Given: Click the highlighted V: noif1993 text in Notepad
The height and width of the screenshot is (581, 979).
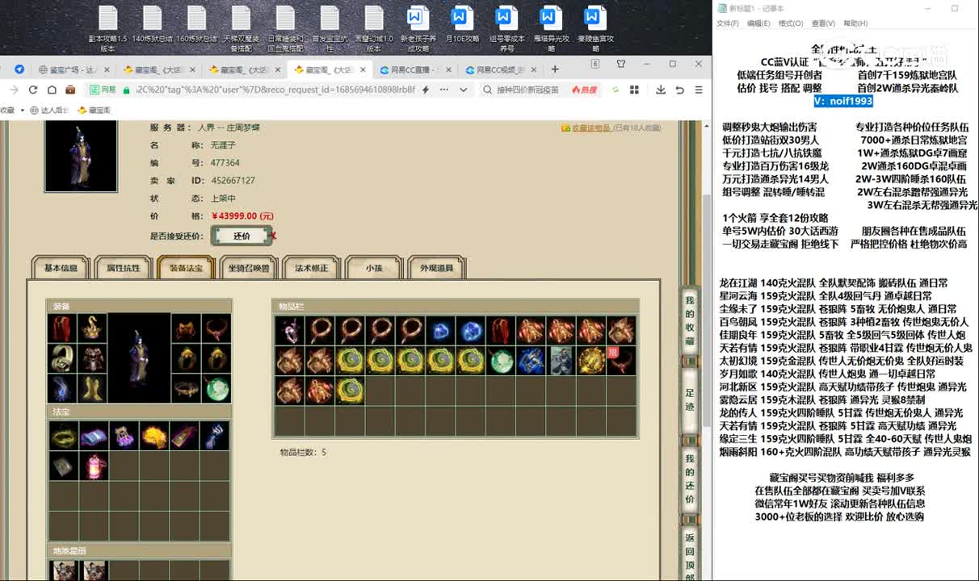Looking at the screenshot, I should [x=843, y=101].
